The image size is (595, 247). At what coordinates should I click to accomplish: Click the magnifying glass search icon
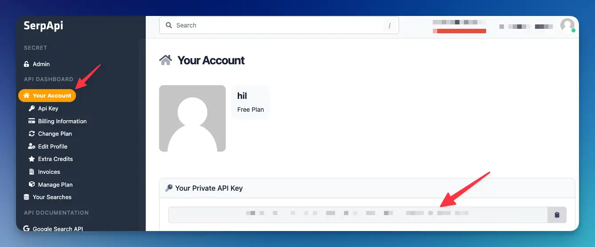coord(169,25)
